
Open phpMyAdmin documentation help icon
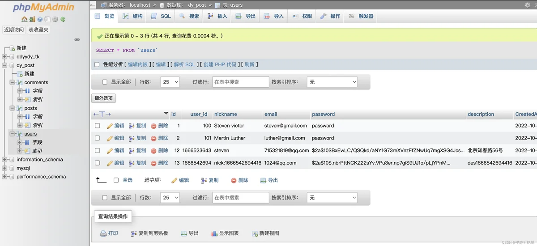[40, 19]
